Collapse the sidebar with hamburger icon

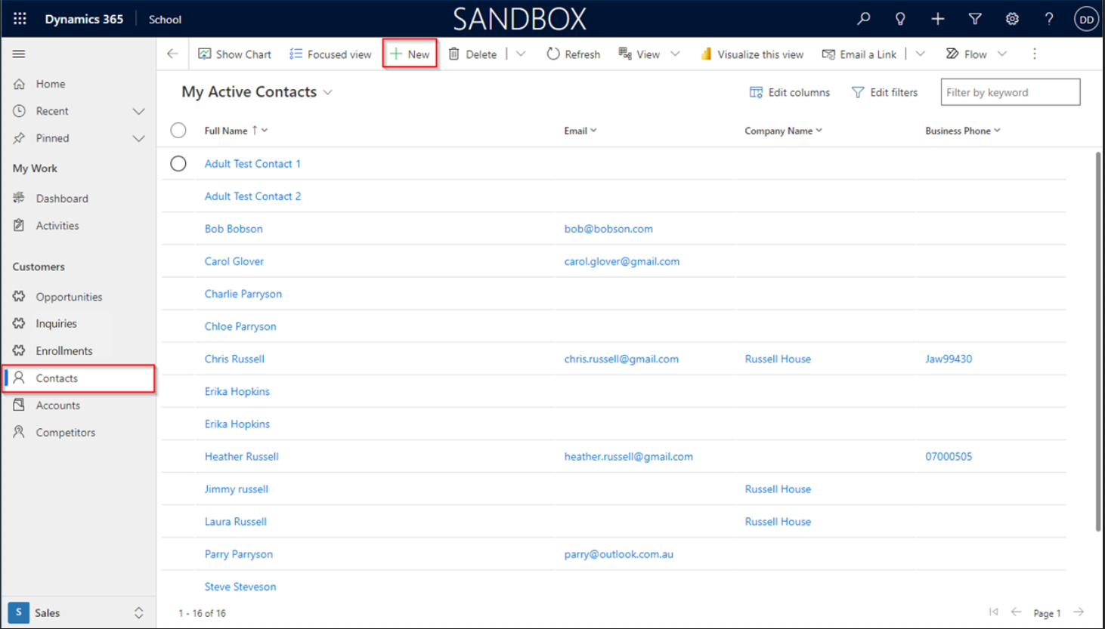click(x=19, y=54)
